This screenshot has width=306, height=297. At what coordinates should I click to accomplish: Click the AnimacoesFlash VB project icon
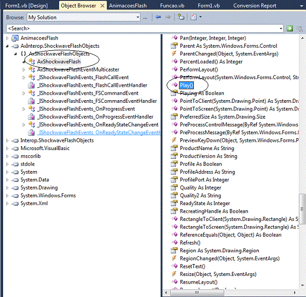tap(15, 38)
